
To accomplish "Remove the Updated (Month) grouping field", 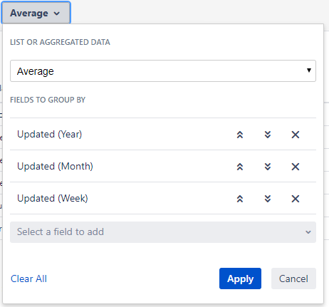I will pyautogui.click(x=296, y=167).
